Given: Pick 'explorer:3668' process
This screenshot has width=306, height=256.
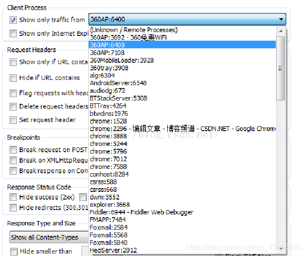Looking at the screenshot, I should (182, 205).
